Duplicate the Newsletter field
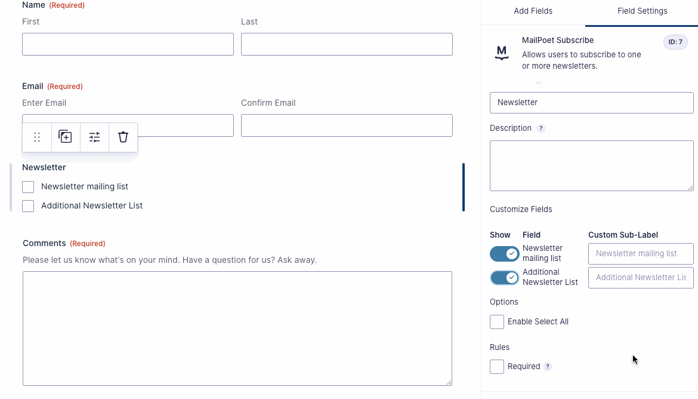This screenshot has width=698, height=399. coord(65,137)
